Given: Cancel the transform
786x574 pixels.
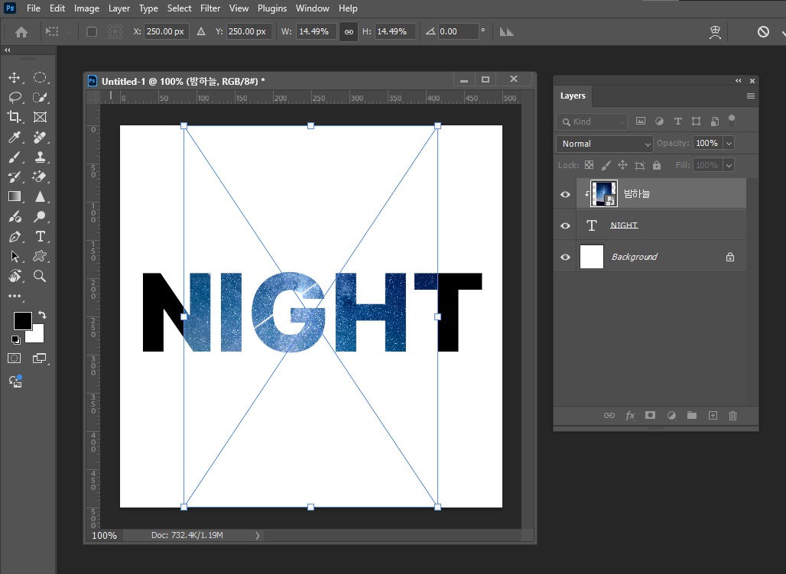Looking at the screenshot, I should [x=763, y=32].
